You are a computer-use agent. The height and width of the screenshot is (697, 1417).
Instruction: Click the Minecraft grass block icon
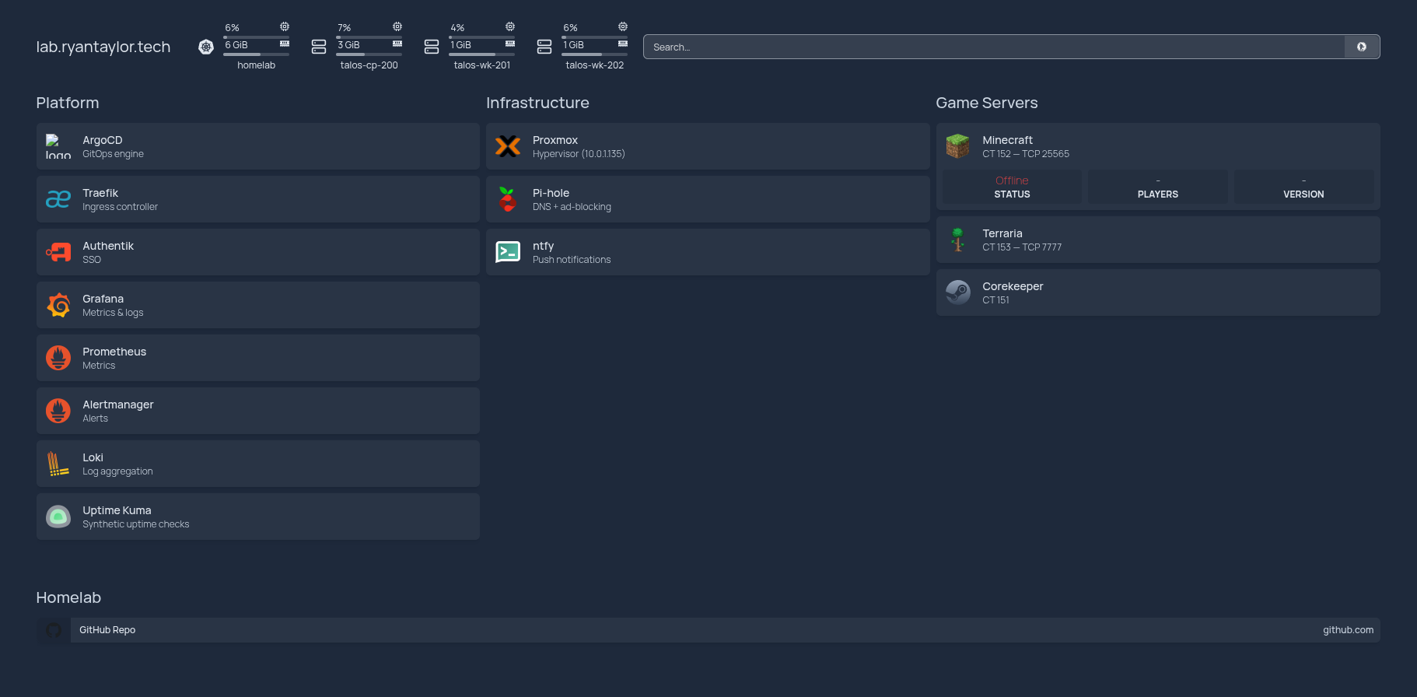958,146
